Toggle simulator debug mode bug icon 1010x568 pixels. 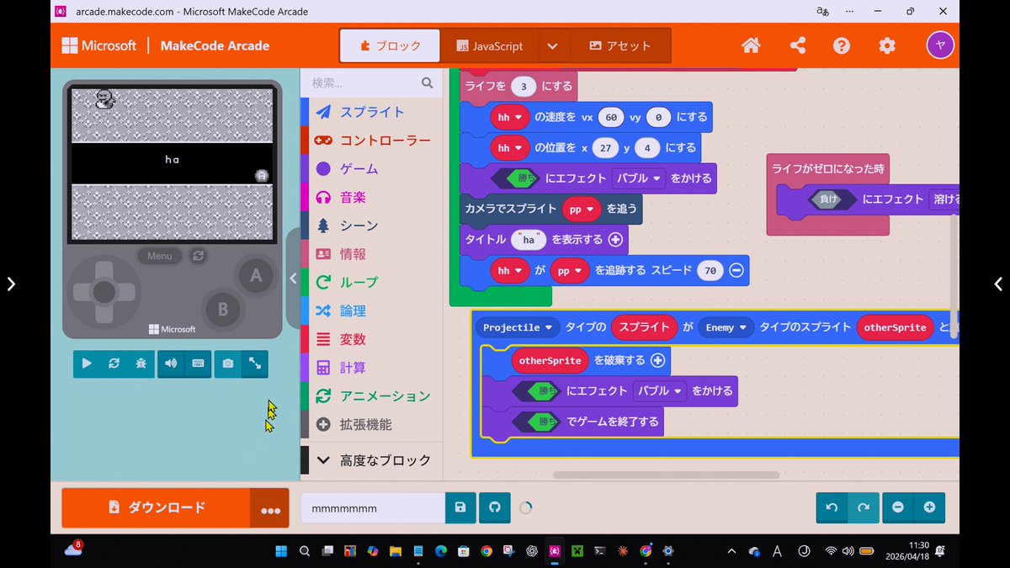[x=141, y=364]
